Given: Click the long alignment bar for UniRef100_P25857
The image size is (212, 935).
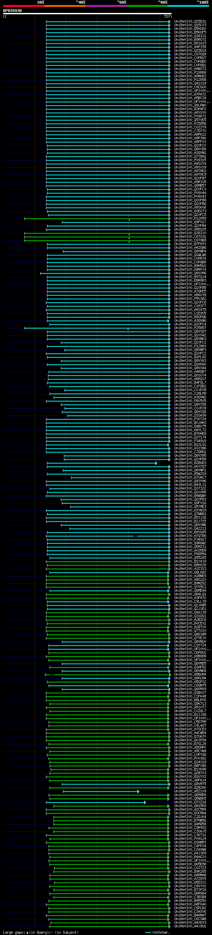Looking at the screenshot, I should point(97,328).
